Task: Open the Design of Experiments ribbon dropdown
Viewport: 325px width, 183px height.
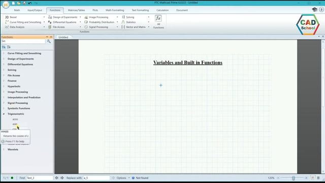Action: click(x=80, y=17)
